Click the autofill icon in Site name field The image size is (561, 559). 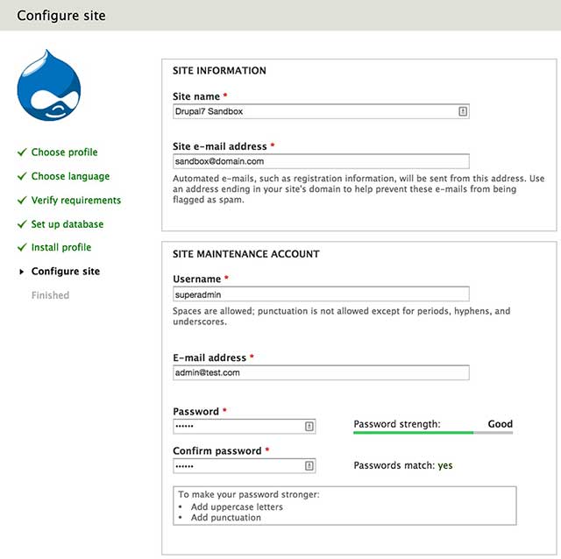pyautogui.click(x=463, y=111)
